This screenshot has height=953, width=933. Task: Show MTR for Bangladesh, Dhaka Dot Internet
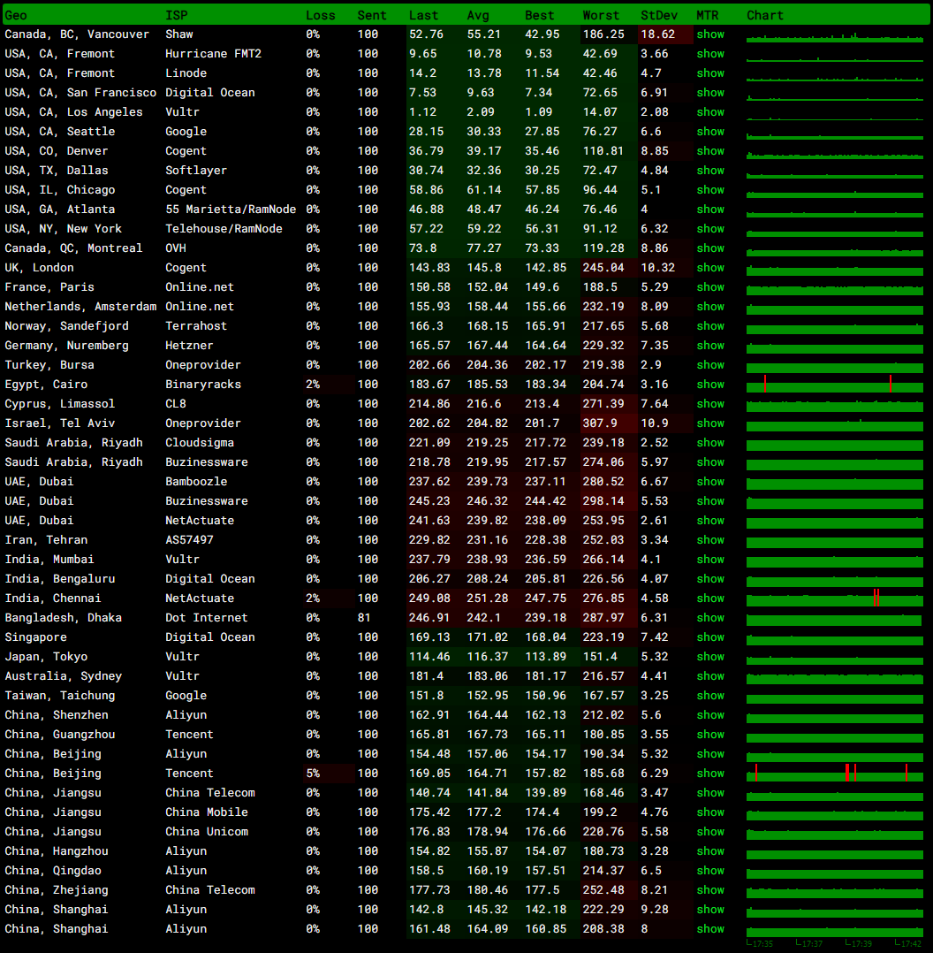pyautogui.click(x=709, y=618)
